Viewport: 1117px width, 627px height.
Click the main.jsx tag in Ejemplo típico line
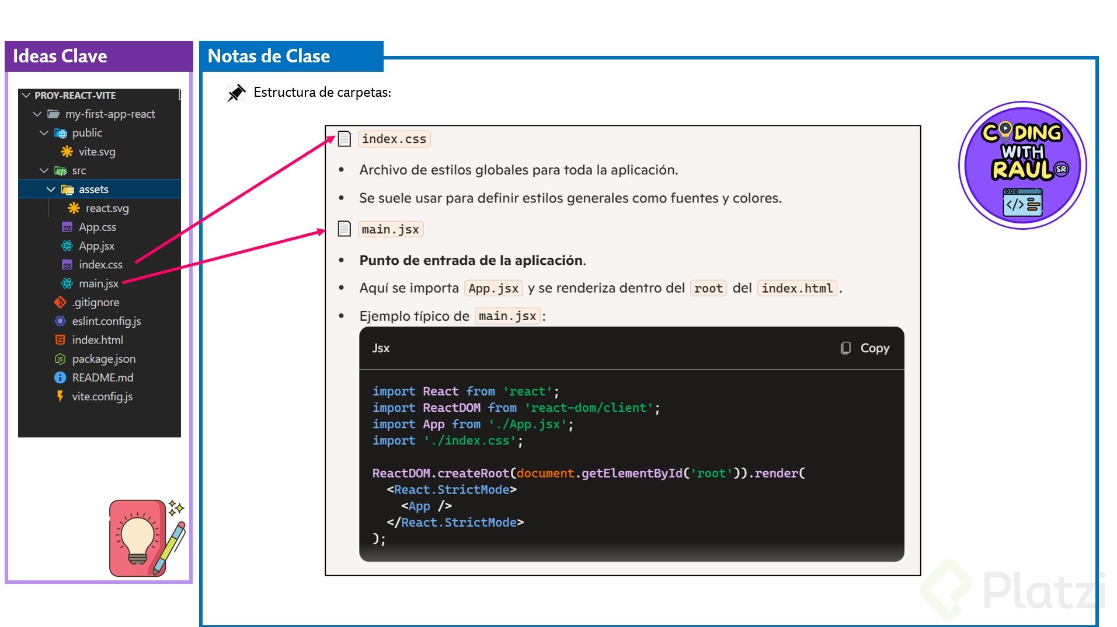(x=507, y=316)
